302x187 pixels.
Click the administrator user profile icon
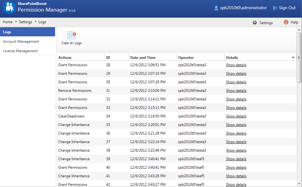point(216,8)
